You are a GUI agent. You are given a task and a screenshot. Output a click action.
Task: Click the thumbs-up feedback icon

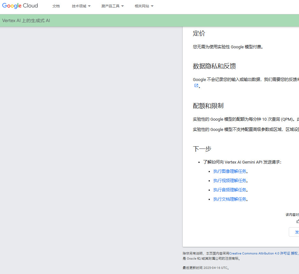coord(297,221)
